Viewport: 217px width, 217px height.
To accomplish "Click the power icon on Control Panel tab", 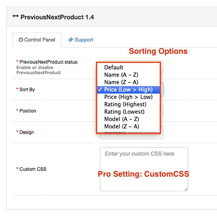I will tap(21, 39).
